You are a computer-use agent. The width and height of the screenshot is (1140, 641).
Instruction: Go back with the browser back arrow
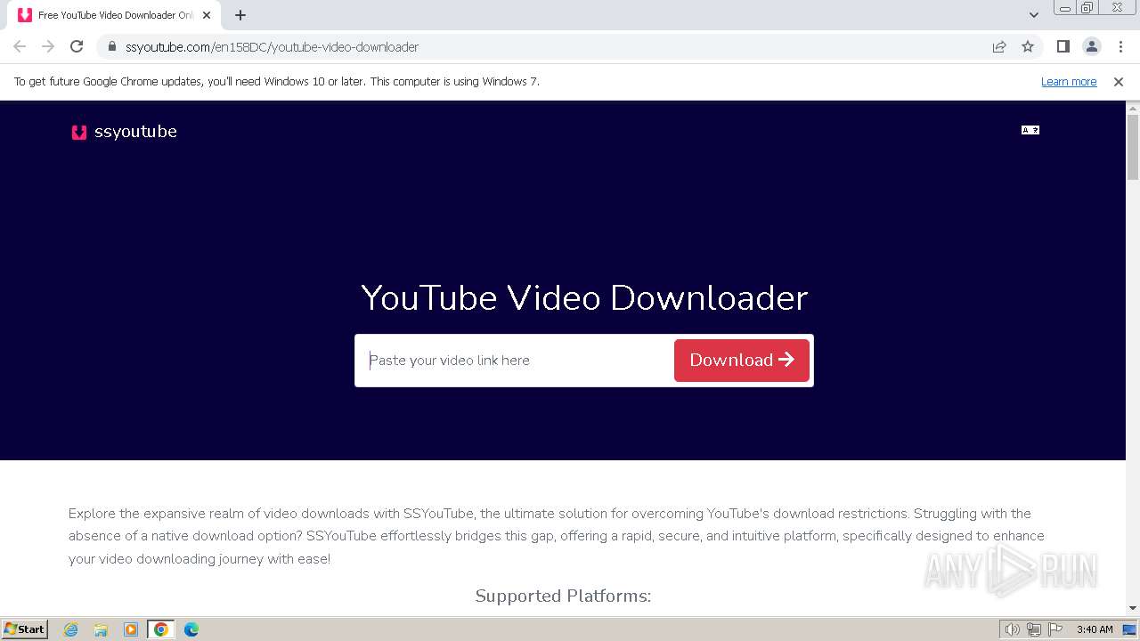tap(20, 47)
